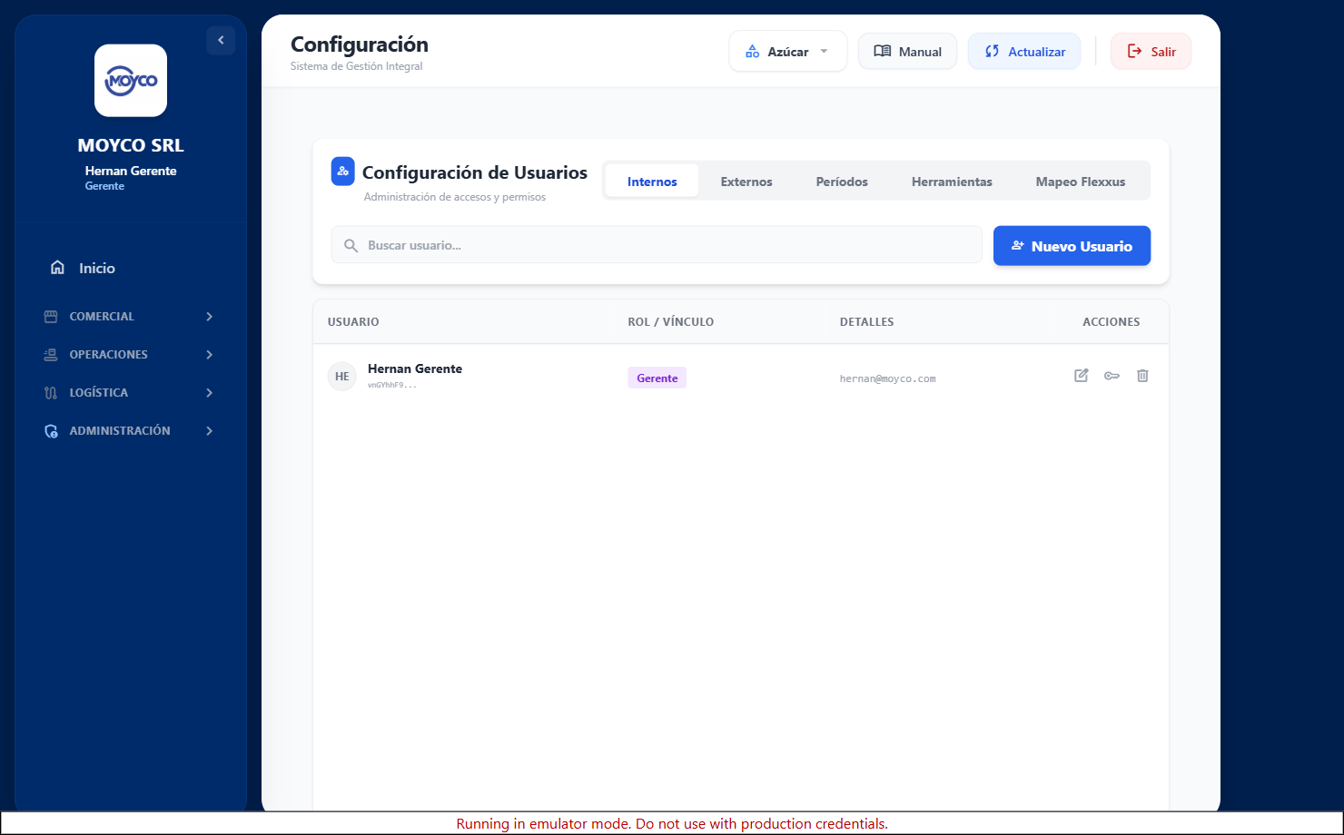
Task: Expand the LOGÍSTICA menu chevron
Action: click(209, 393)
